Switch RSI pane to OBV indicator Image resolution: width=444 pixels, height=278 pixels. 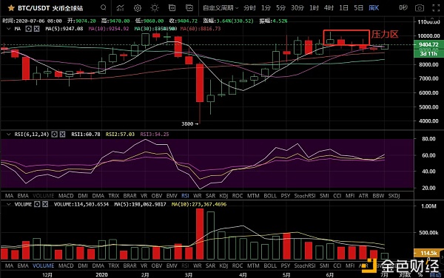[157, 196]
